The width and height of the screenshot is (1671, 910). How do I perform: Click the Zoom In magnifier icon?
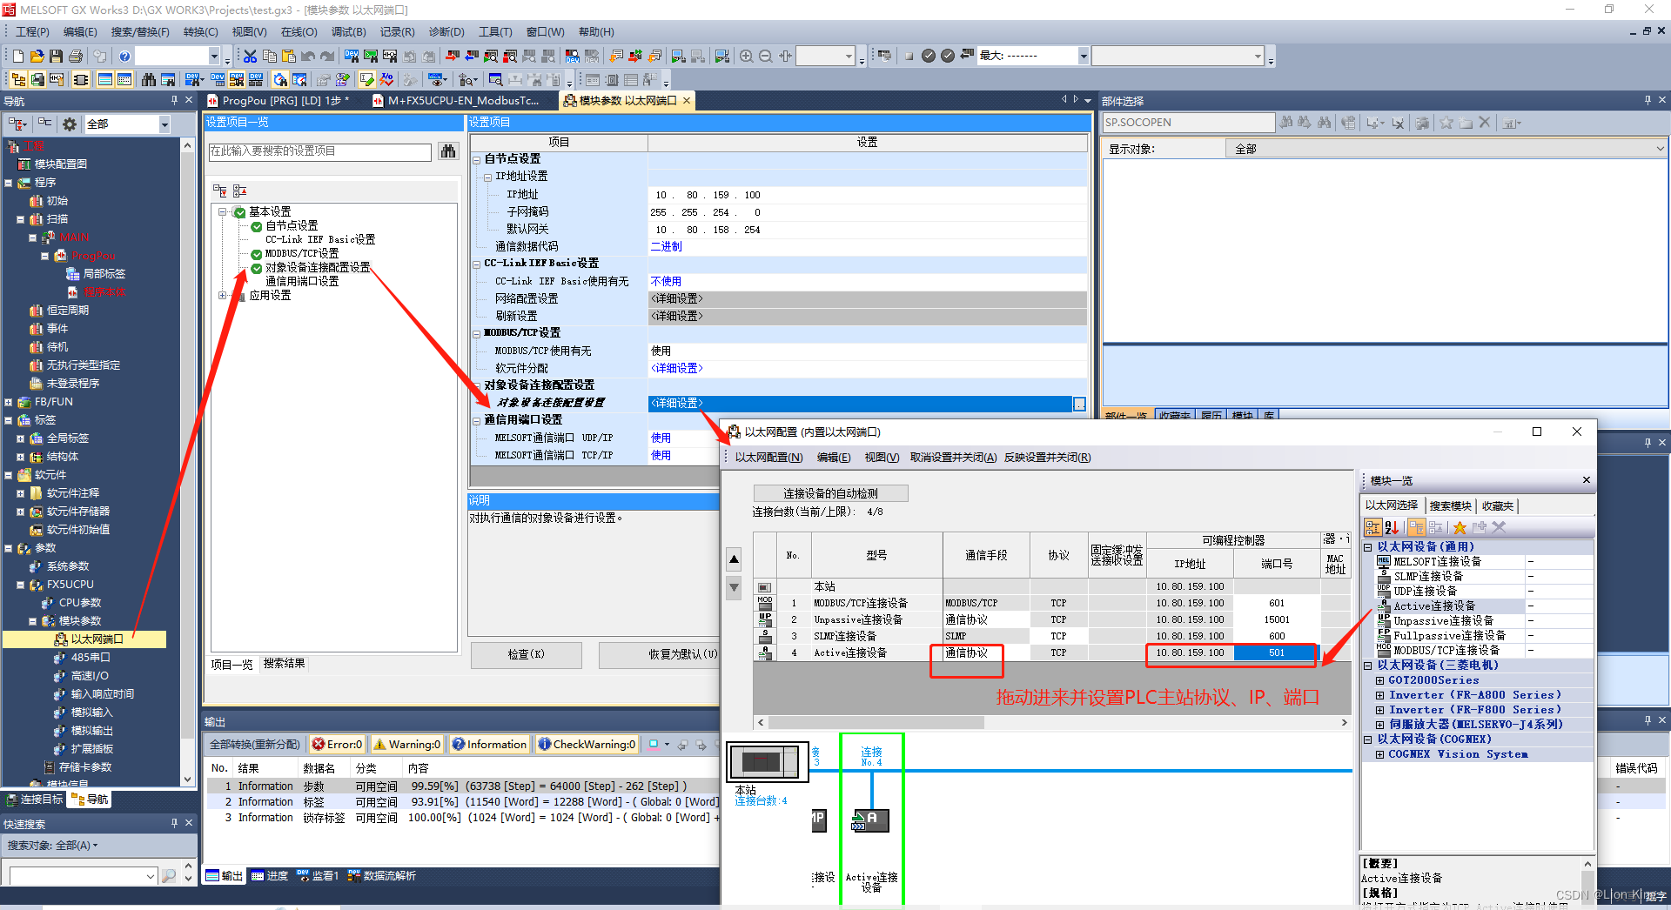746,55
